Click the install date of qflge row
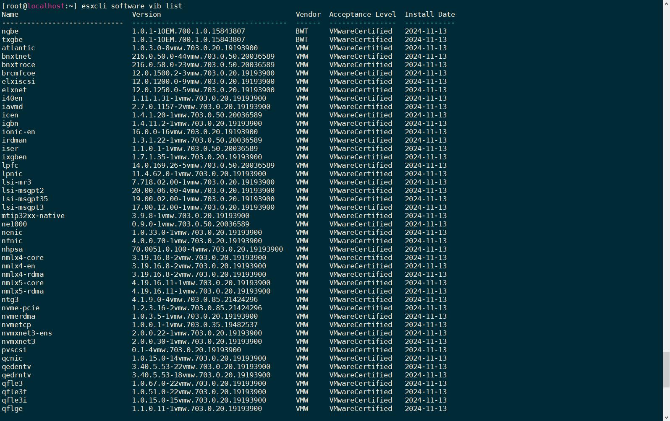The height and width of the screenshot is (421, 670). tap(425, 408)
